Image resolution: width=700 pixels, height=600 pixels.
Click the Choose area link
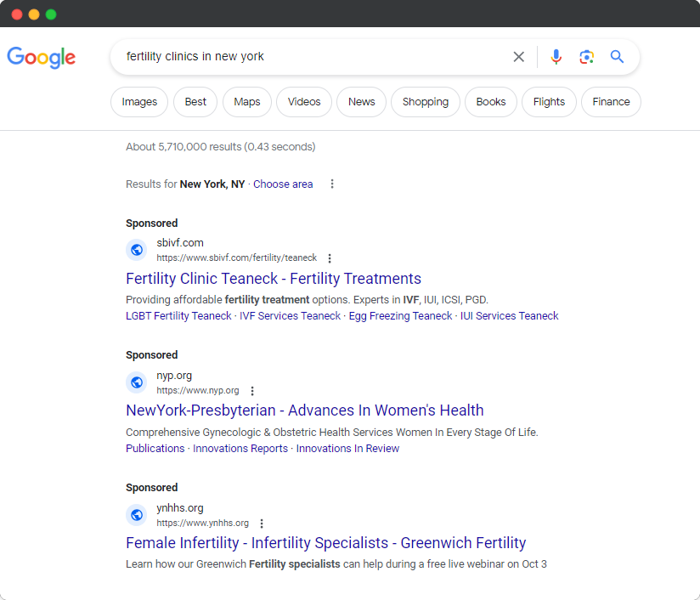(283, 184)
